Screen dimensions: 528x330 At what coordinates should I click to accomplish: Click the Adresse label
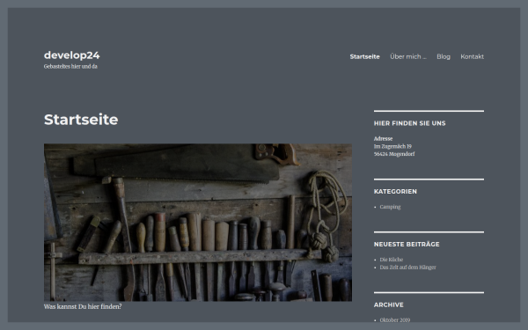pos(383,138)
